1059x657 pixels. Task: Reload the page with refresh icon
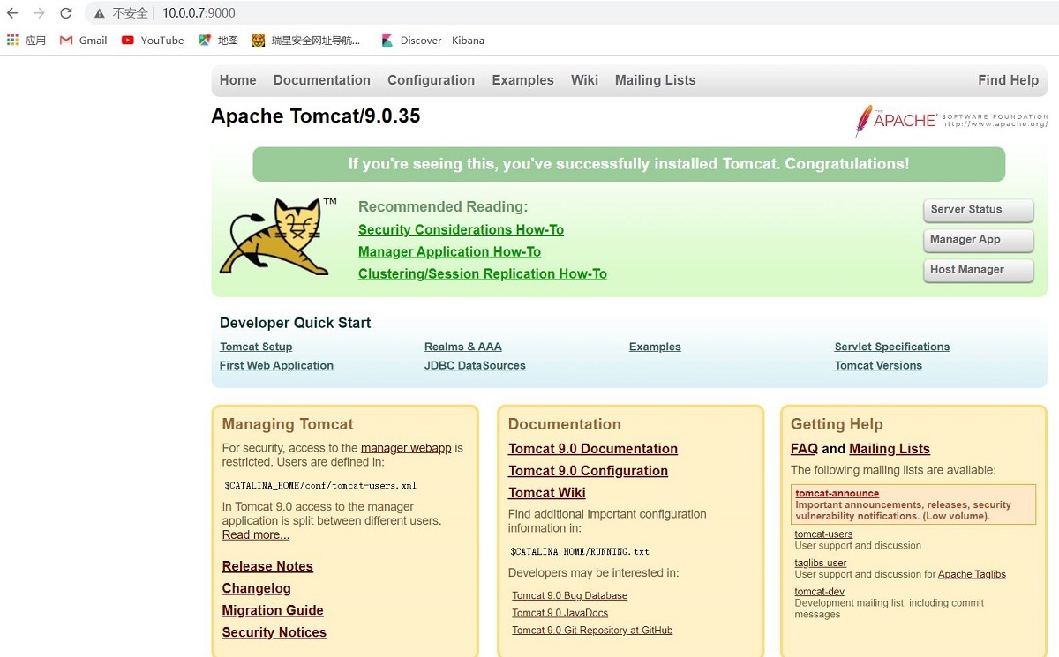[x=66, y=13]
